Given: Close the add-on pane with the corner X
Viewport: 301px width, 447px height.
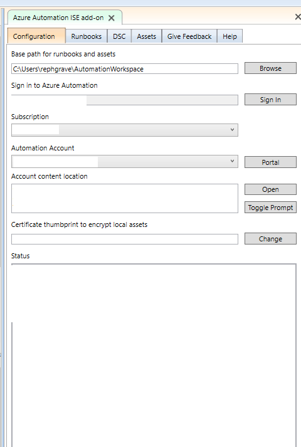Looking at the screenshot, I should (x=298, y=17).
